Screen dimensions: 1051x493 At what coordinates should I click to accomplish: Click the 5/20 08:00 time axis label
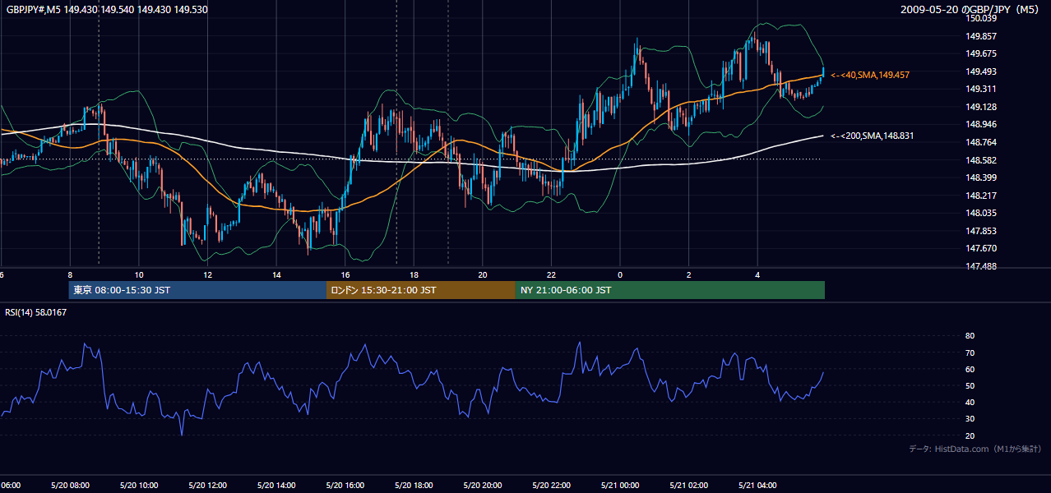pos(70,486)
